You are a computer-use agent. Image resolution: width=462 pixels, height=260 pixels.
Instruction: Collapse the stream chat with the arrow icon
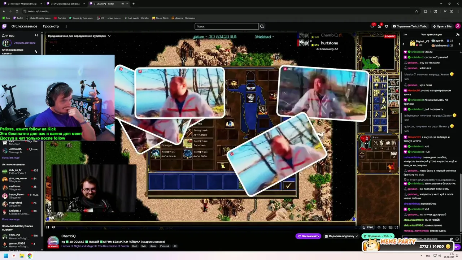[x=405, y=35]
